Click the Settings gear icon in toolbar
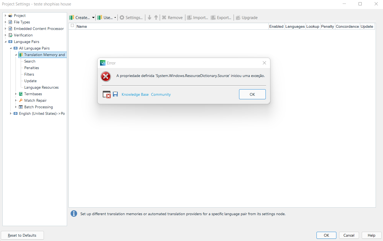This screenshot has height=241, width=383. 122,17
